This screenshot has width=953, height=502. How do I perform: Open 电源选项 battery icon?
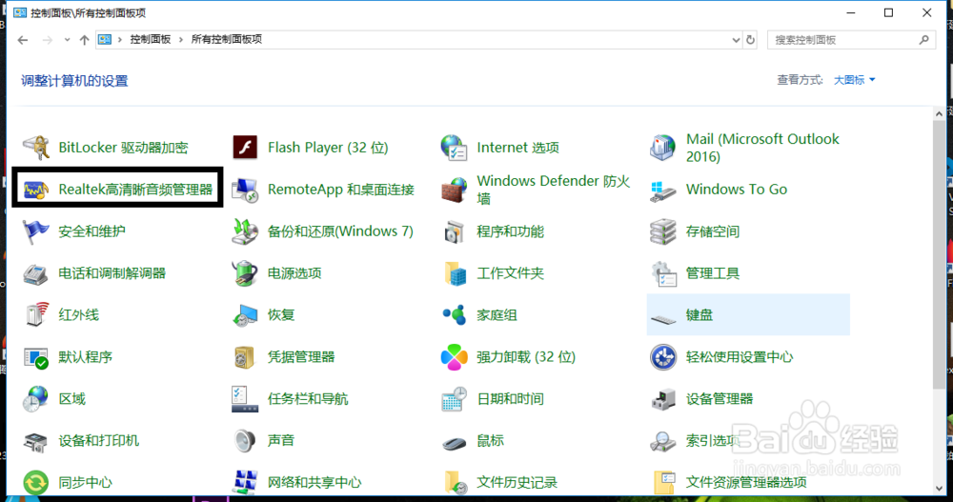(245, 273)
